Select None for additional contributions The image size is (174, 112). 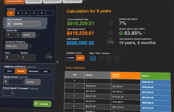tap(9, 71)
